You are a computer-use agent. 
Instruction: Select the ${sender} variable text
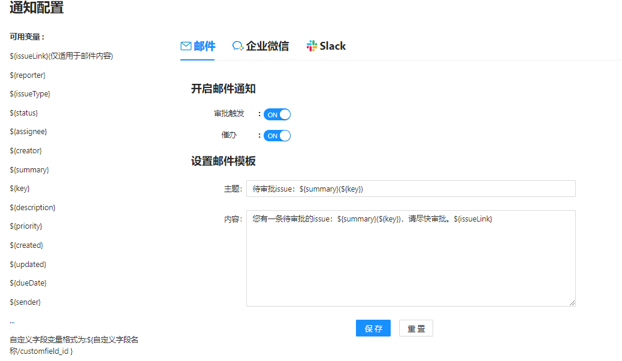(x=25, y=302)
